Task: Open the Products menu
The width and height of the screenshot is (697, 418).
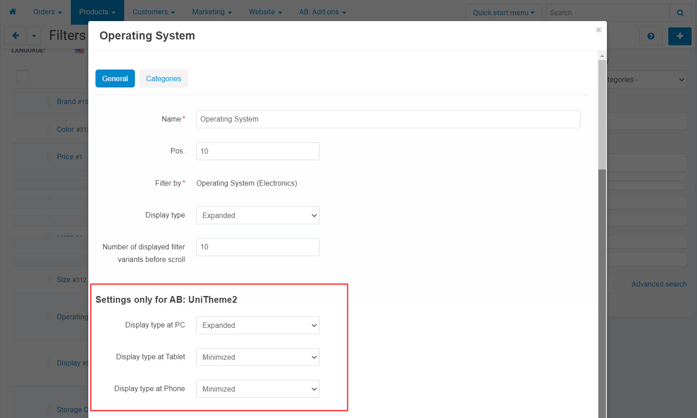Action: [97, 12]
